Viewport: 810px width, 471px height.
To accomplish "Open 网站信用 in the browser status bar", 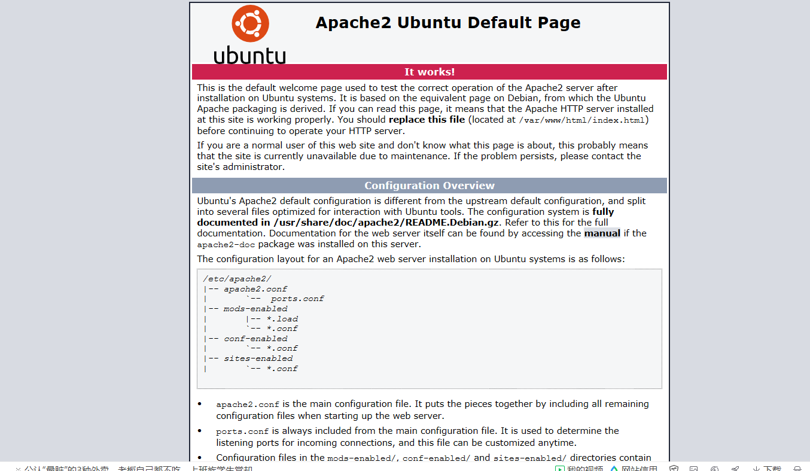I will point(634,469).
